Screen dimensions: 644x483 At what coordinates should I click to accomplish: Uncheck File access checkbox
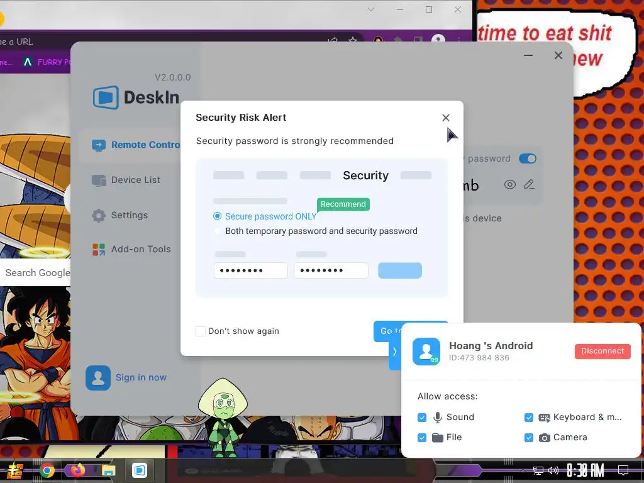coord(422,438)
